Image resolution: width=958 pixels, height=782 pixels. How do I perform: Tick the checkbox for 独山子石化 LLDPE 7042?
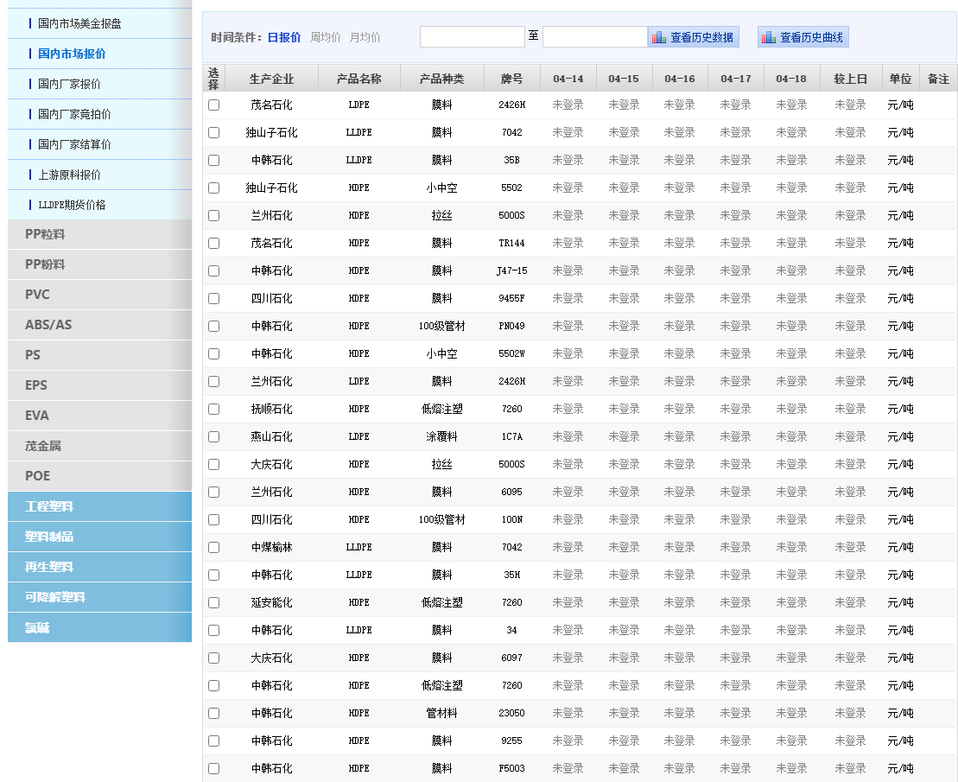coord(213,132)
